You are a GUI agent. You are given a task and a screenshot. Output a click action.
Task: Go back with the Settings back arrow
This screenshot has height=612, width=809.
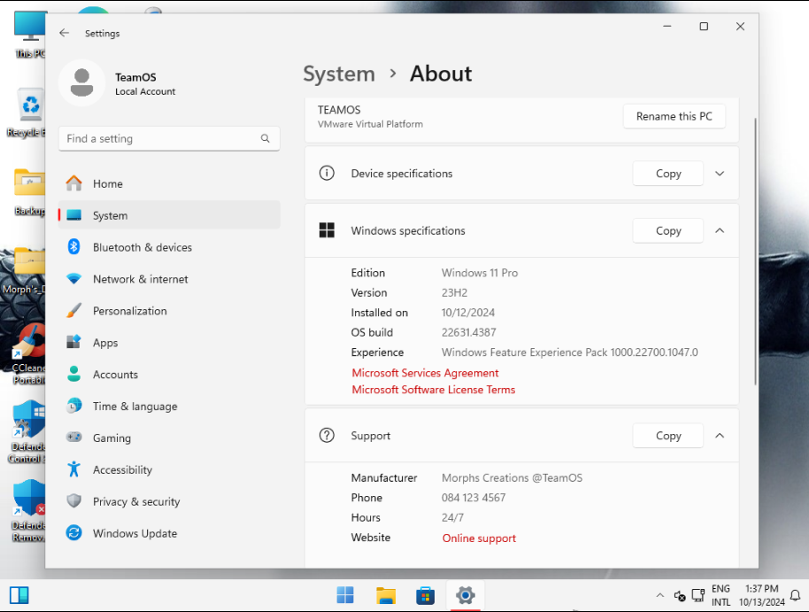64,33
